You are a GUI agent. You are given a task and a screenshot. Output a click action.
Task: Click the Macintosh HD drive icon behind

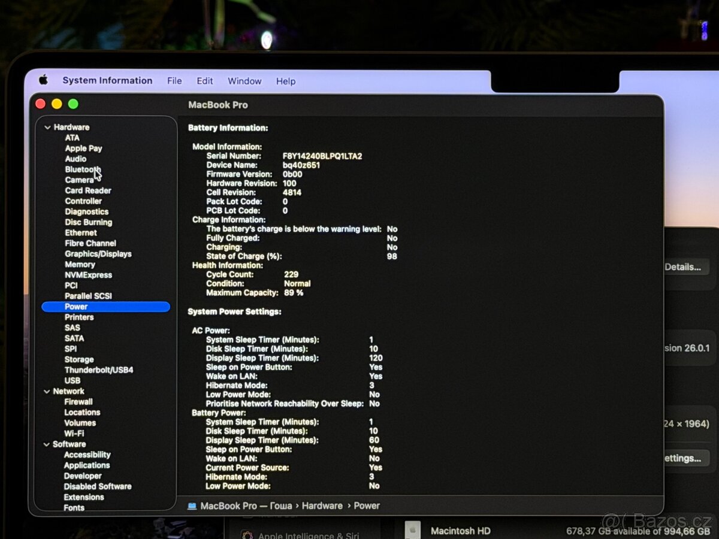412,531
